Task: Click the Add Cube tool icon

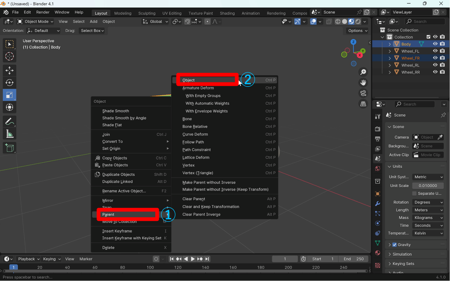Action: click(9, 148)
